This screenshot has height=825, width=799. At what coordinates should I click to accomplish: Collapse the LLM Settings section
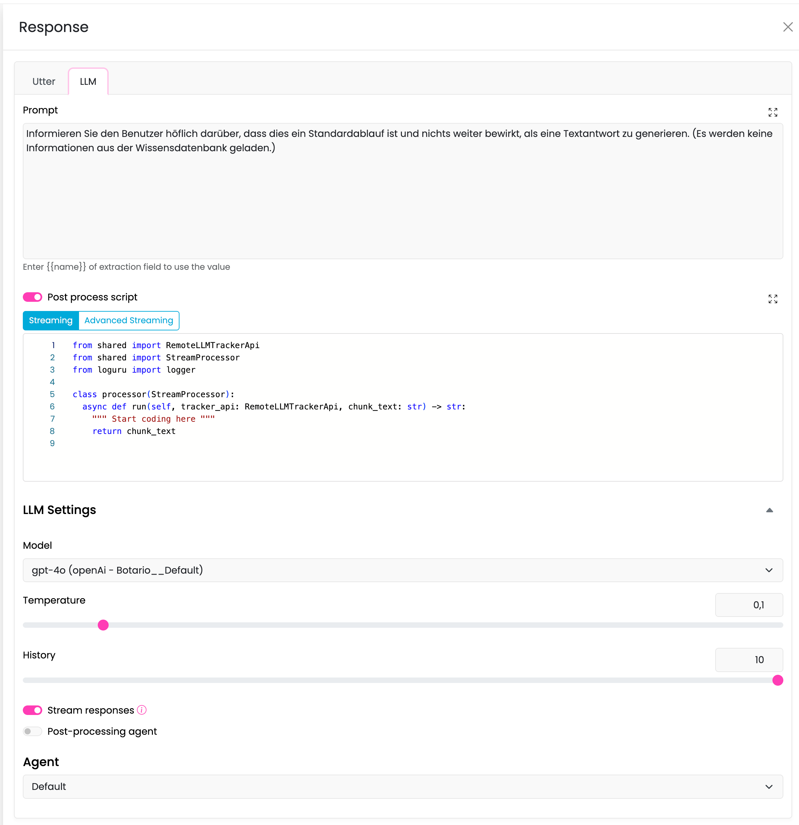coord(769,510)
